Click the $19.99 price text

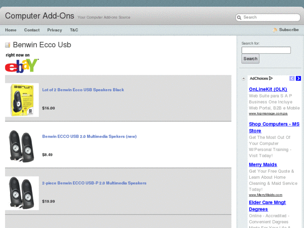pyautogui.click(x=49, y=201)
